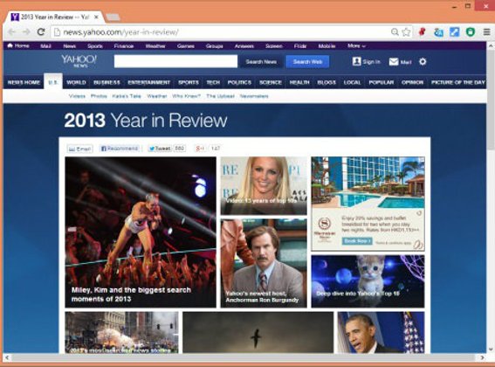Bookmark this page with the star icon
The image size is (495, 367).
(406, 32)
